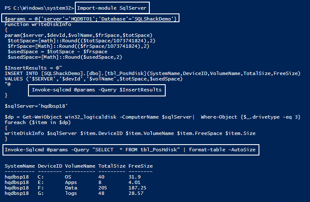
Task: Click the 187.25 free size value
Action: click(134, 188)
